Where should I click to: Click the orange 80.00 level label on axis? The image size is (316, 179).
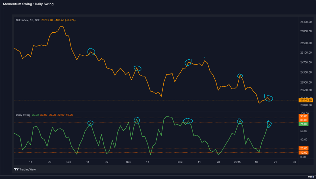[x=303, y=120]
